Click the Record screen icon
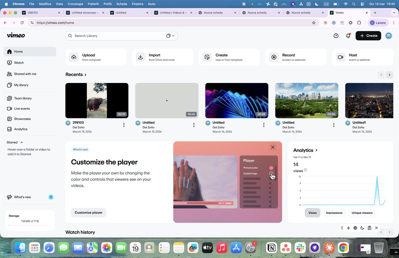 (x=274, y=57)
